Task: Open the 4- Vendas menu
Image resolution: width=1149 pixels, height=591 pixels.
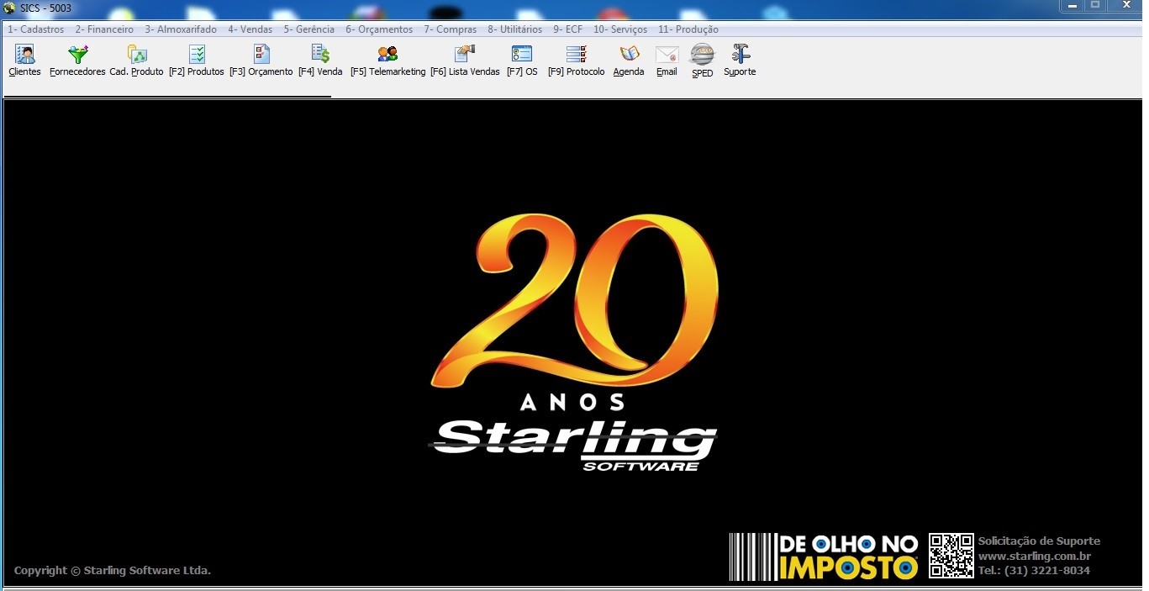Action: click(x=250, y=29)
